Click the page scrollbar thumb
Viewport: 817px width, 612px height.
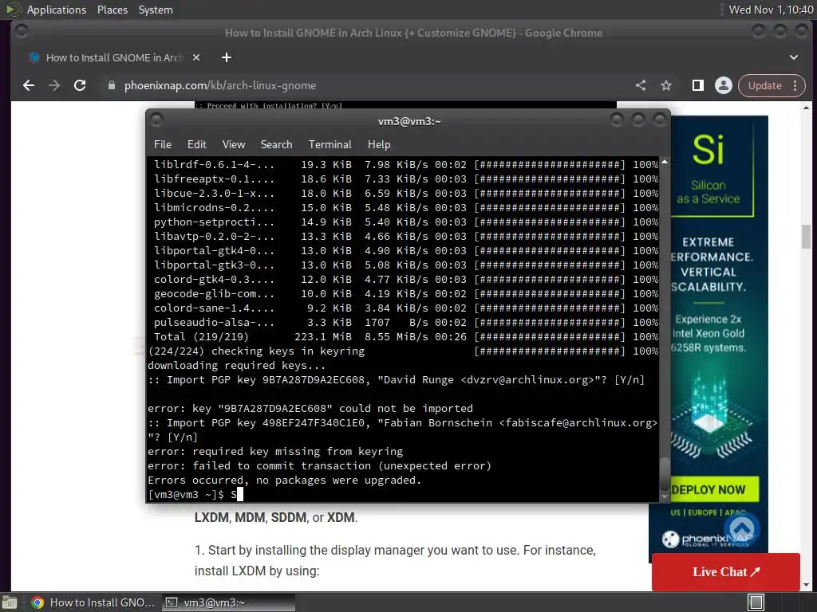(806, 237)
